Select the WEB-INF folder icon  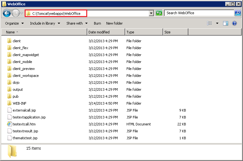[9, 103]
